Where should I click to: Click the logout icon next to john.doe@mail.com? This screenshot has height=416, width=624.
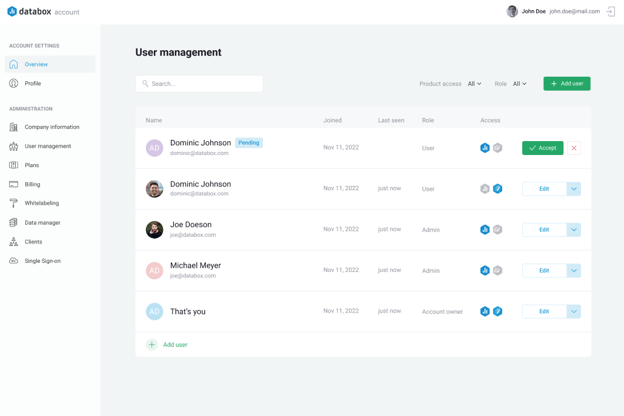[611, 12]
